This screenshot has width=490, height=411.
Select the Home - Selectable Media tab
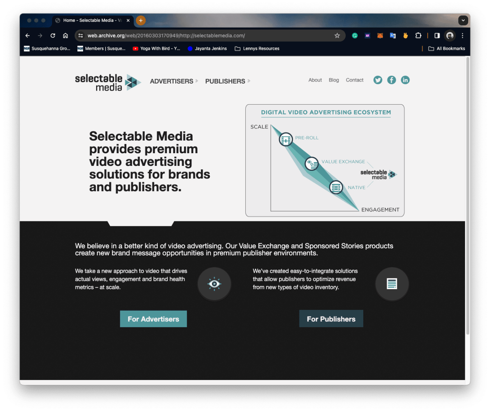[92, 21]
